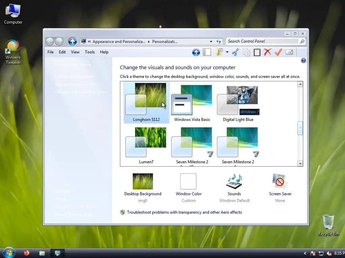Click the Cut scissors toolbar icon
This screenshot has height=258, width=345.
pos(236,52)
